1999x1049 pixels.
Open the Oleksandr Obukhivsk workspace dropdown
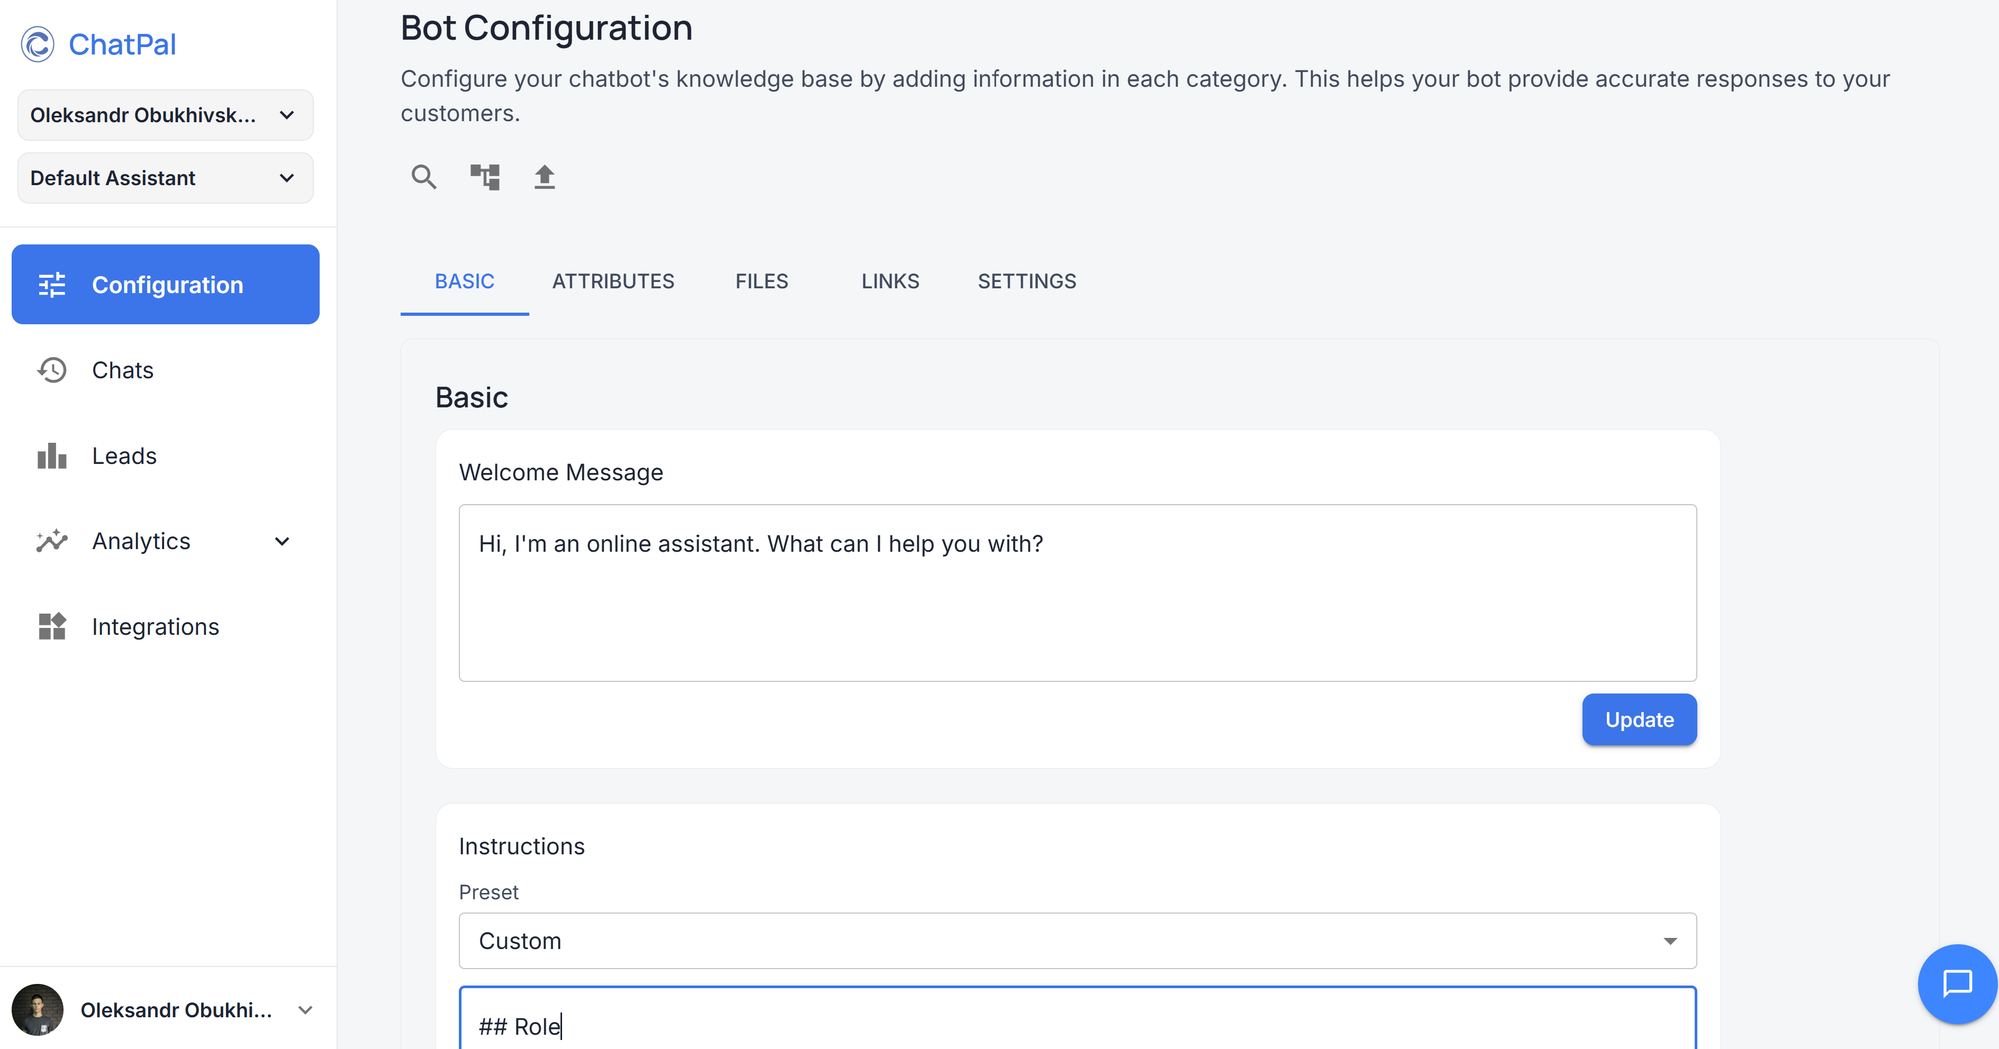[165, 115]
